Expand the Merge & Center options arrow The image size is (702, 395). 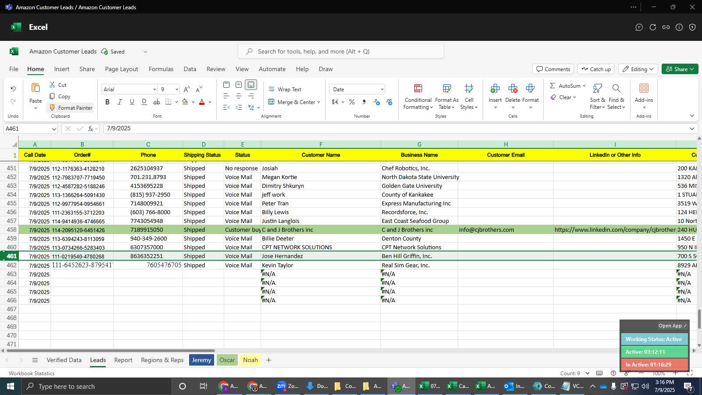(319, 102)
